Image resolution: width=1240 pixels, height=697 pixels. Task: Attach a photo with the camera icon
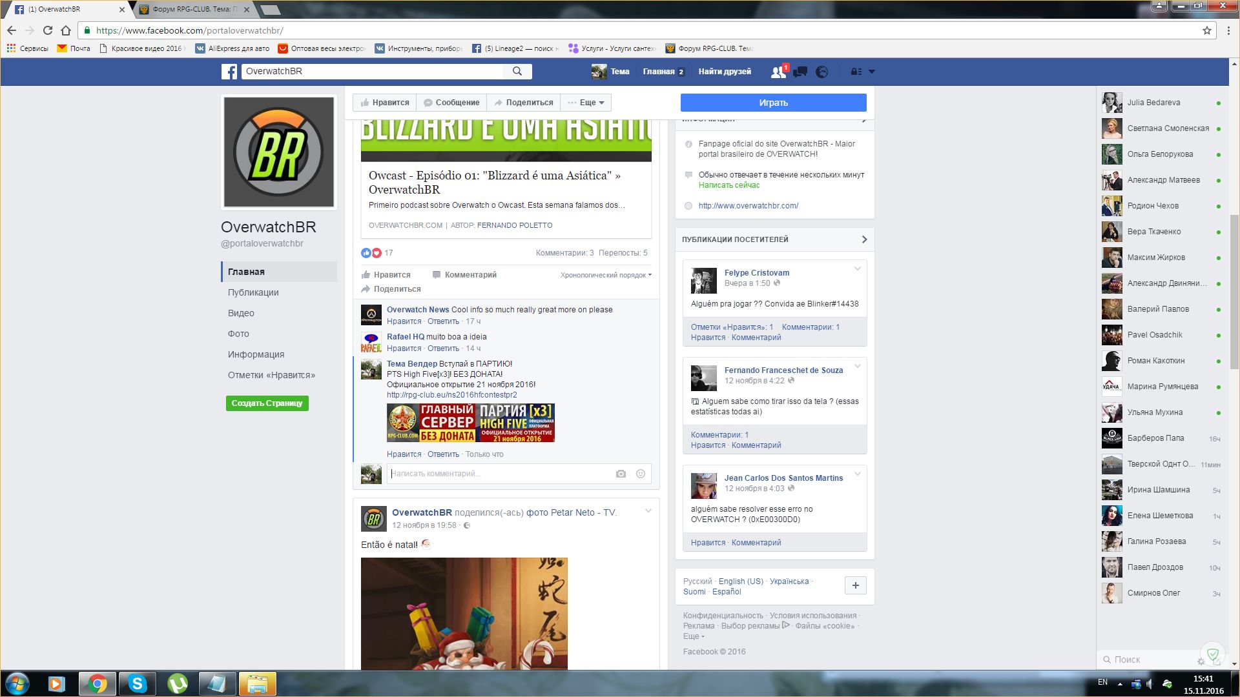621,474
